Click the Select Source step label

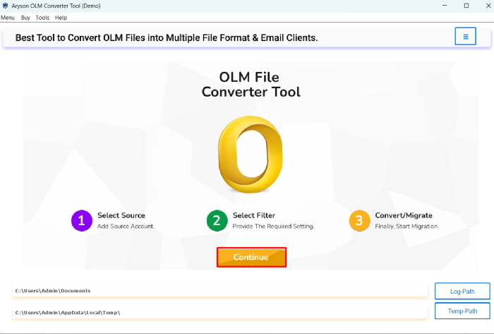[121, 215]
